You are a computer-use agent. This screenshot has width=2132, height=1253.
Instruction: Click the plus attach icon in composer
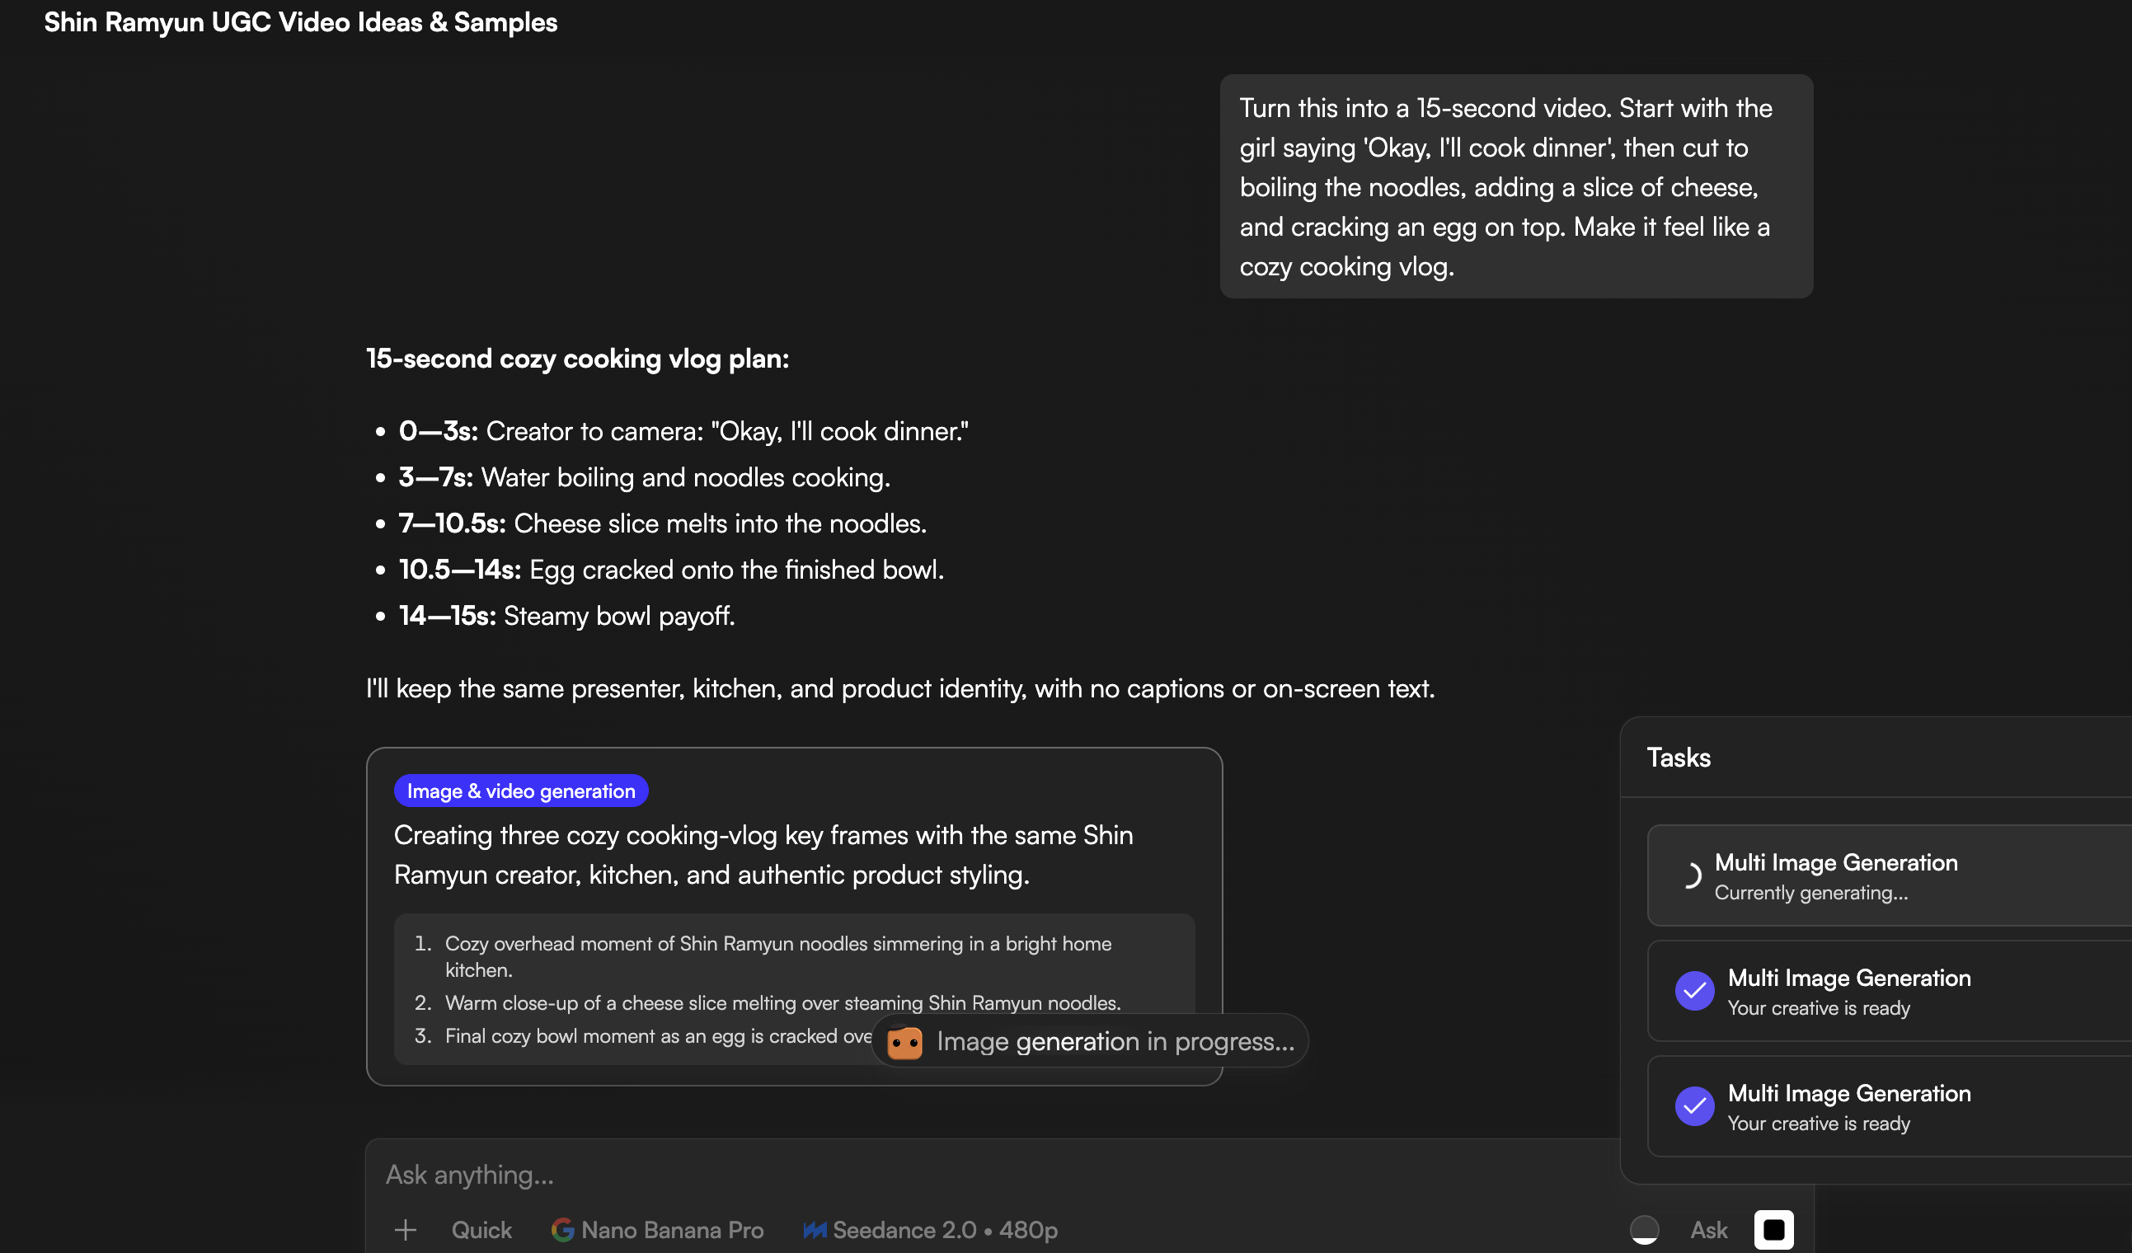[406, 1229]
